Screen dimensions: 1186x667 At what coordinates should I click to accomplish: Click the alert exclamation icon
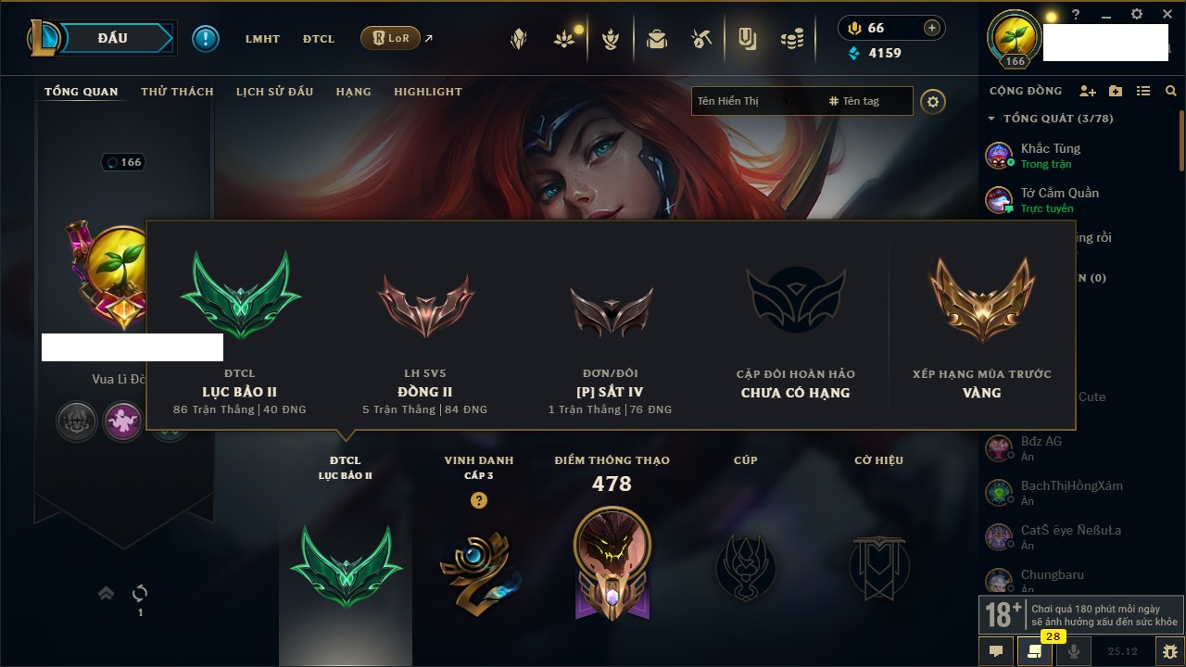point(206,38)
